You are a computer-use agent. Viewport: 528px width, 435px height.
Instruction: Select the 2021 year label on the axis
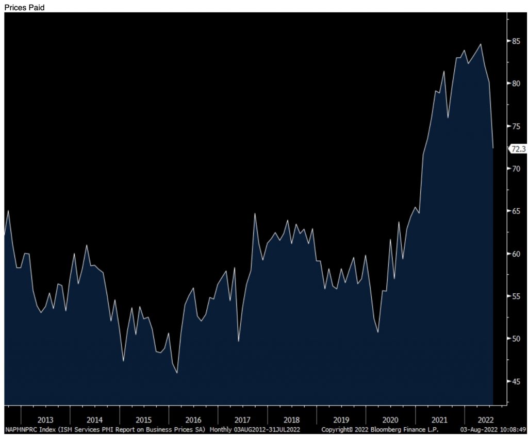coord(439,420)
